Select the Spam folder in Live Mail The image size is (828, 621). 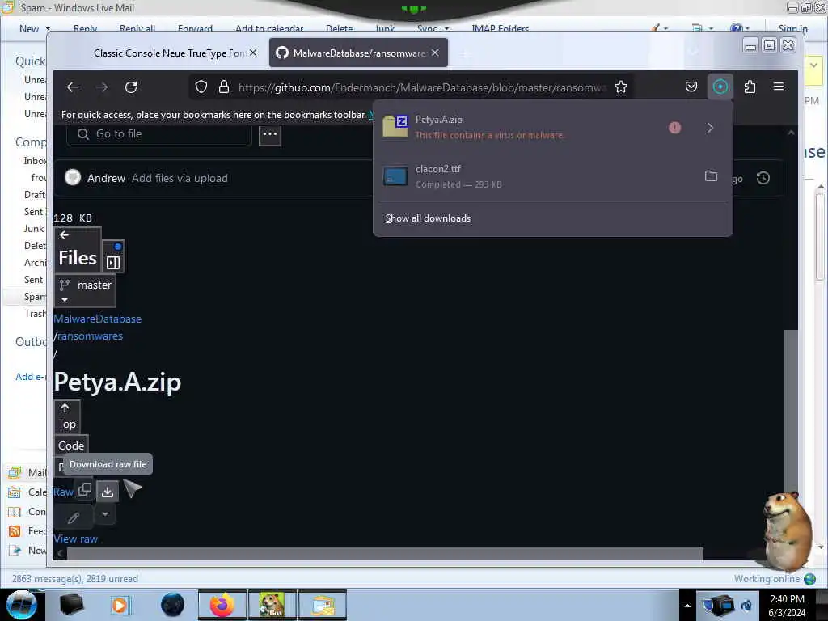pyautogui.click(x=35, y=297)
